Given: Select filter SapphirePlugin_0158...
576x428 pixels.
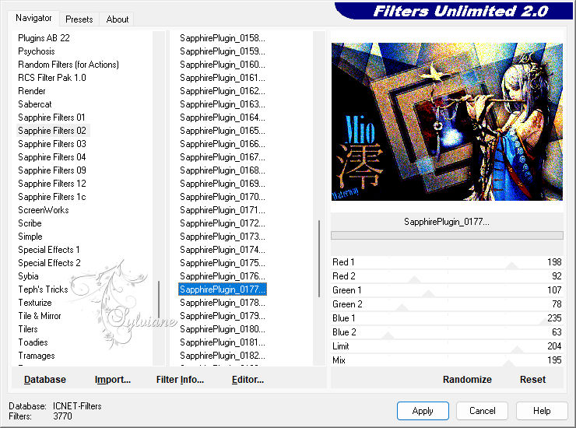Looking at the screenshot, I should coord(223,38).
